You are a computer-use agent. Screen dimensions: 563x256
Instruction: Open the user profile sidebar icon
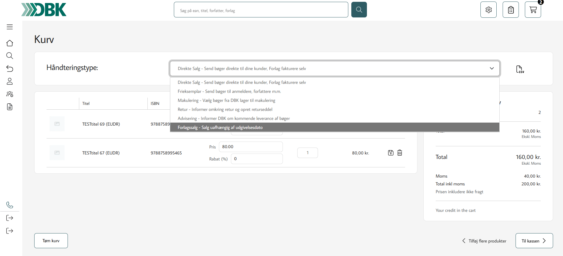pos(10,81)
